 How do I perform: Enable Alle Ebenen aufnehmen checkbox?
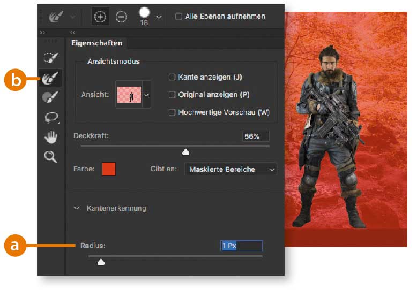coord(178,17)
